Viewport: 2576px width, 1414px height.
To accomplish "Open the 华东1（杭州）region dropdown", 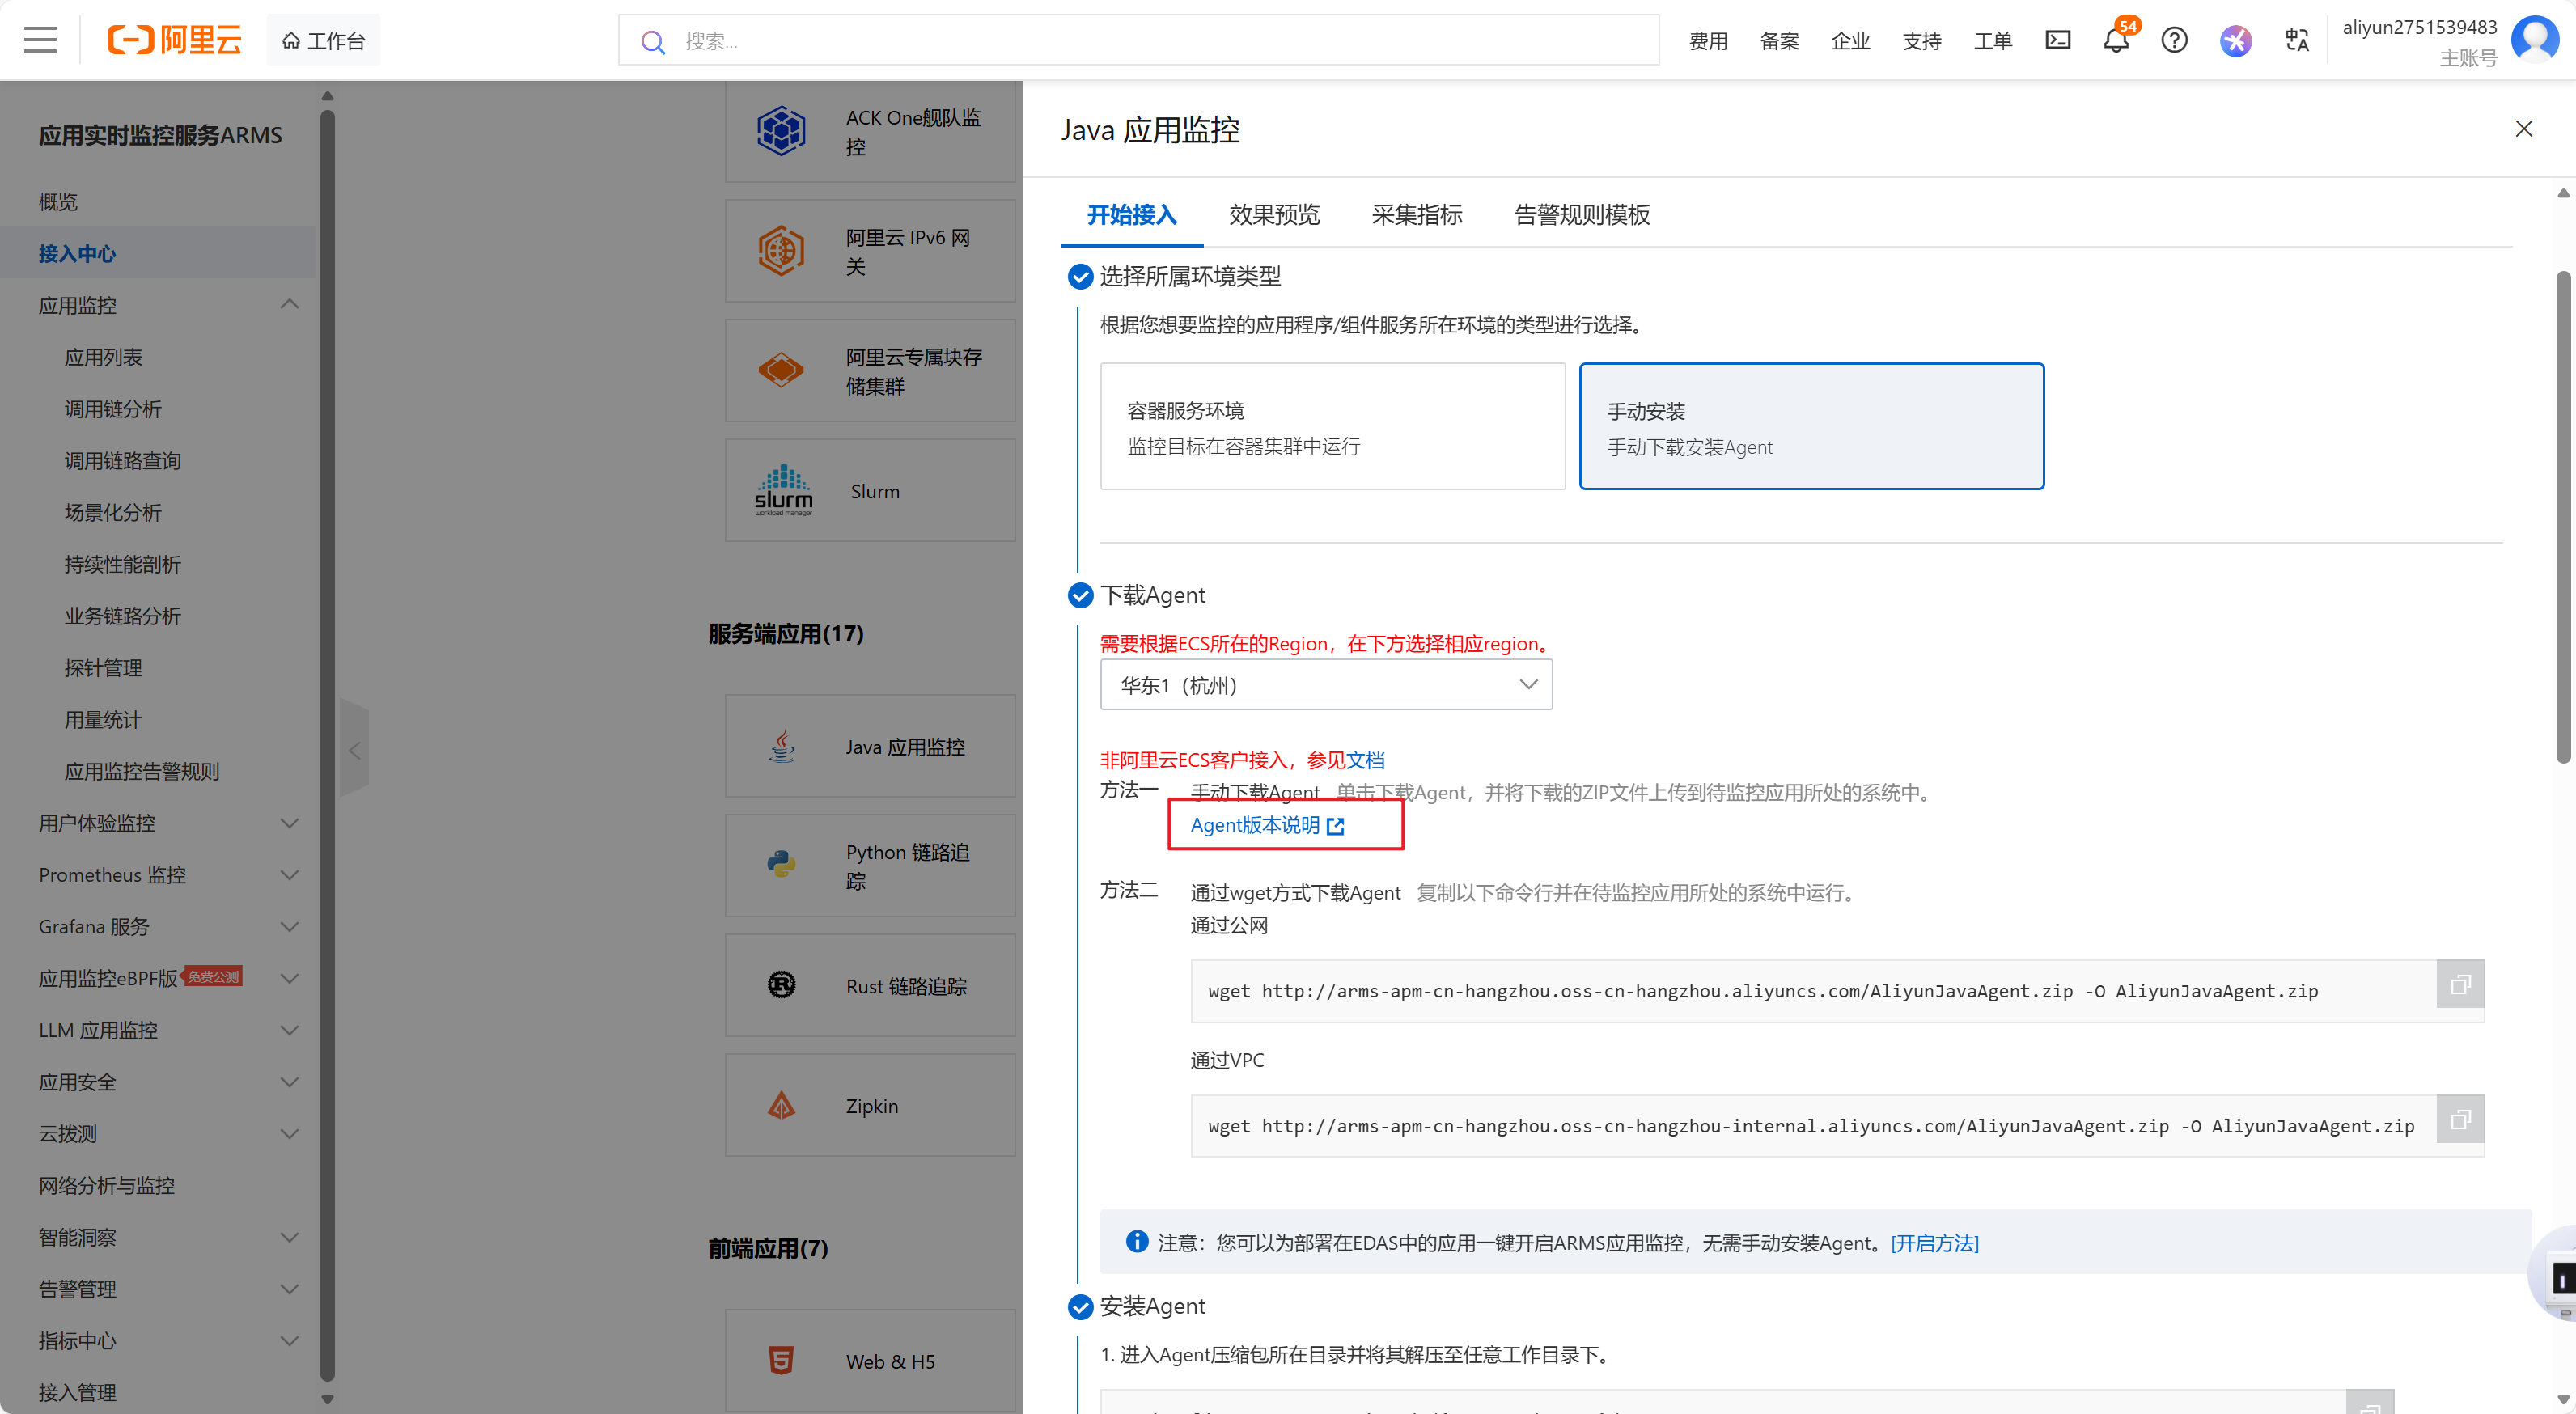I will coord(1325,685).
